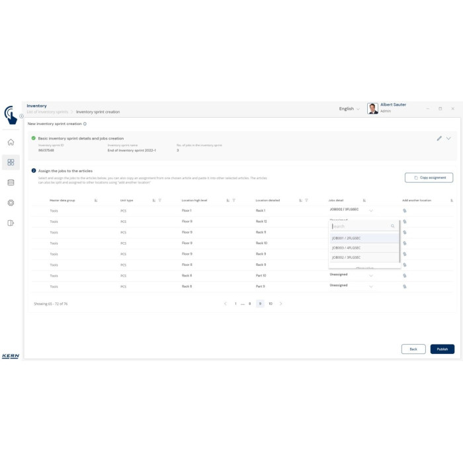Go to page 1 of table
The height and width of the screenshot is (463, 463).
click(235, 304)
